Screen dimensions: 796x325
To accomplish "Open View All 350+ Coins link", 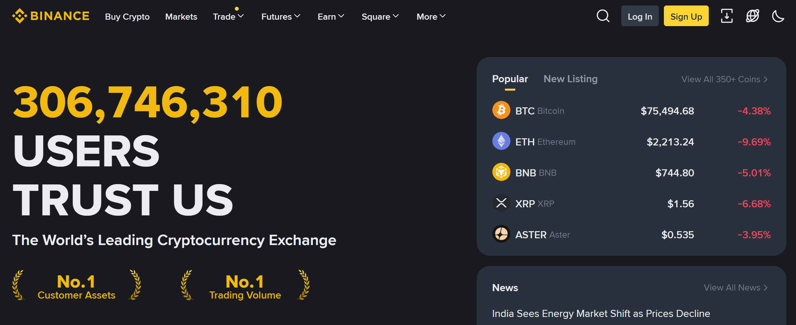I will point(724,79).
